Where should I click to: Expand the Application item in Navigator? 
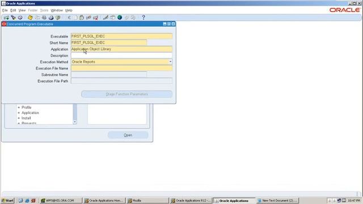(19, 113)
